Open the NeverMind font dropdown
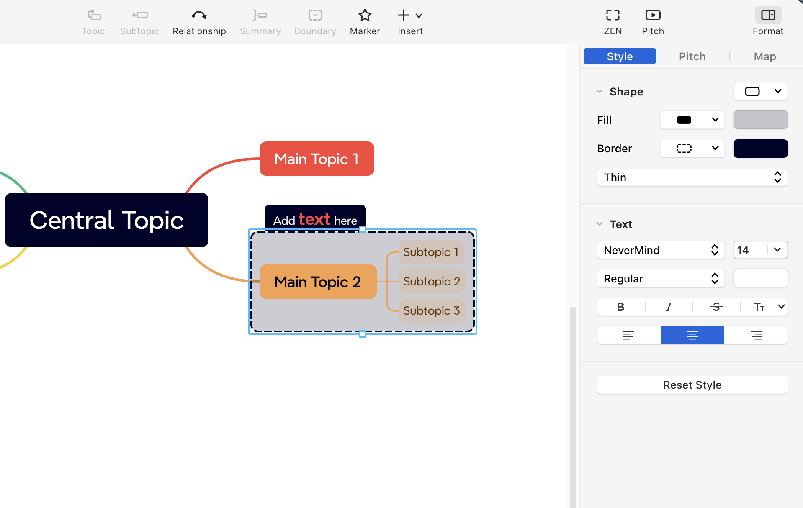The image size is (803, 508). tap(661, 250)
